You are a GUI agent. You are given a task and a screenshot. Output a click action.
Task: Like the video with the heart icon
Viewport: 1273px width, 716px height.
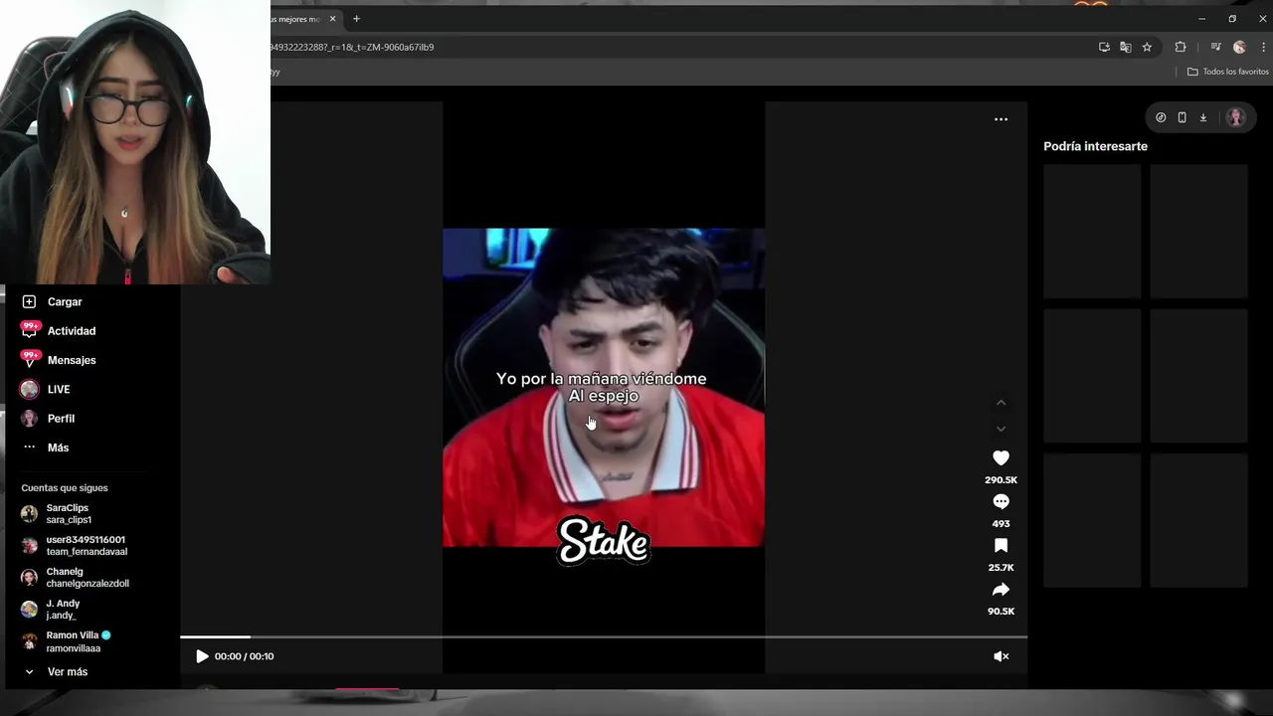point(1000,457)
